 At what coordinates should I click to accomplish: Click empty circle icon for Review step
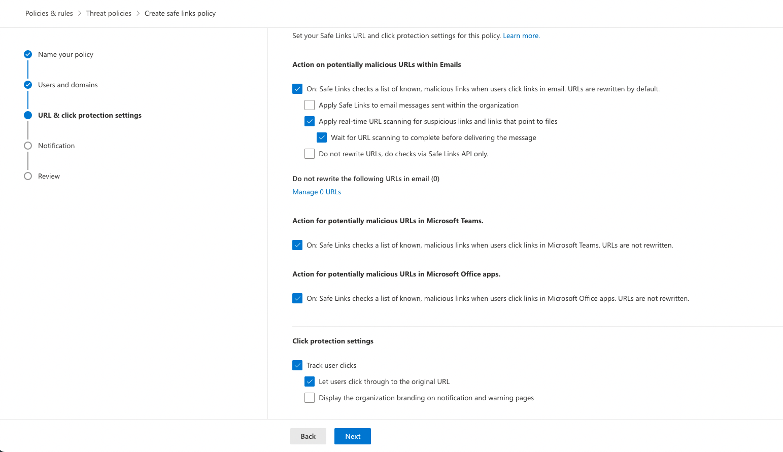tap(28, 176)
